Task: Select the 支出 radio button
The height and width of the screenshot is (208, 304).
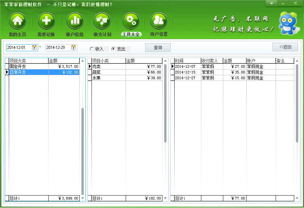Action: click(x=113, y=49)
